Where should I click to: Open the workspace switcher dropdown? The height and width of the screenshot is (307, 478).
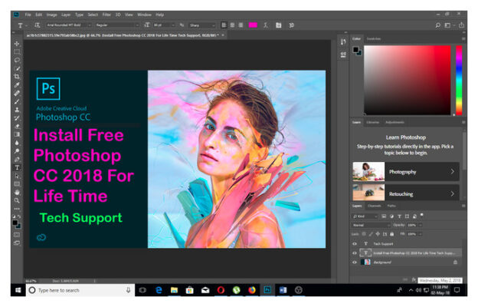(448, 25)
